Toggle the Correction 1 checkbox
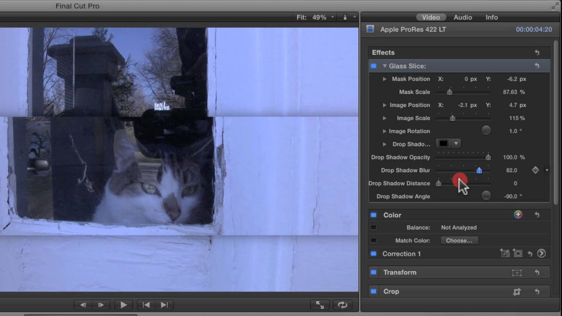The height and width of the screenshot is (316, 562). tap(374, 254)
